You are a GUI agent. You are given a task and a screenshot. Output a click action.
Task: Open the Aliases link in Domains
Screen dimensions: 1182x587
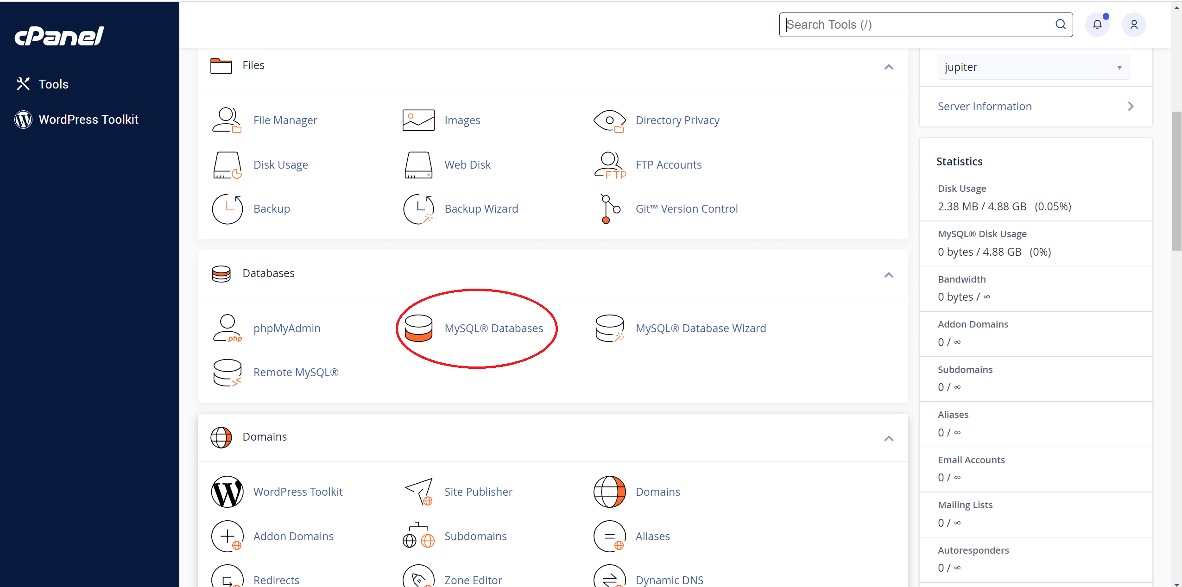(653, 537)
